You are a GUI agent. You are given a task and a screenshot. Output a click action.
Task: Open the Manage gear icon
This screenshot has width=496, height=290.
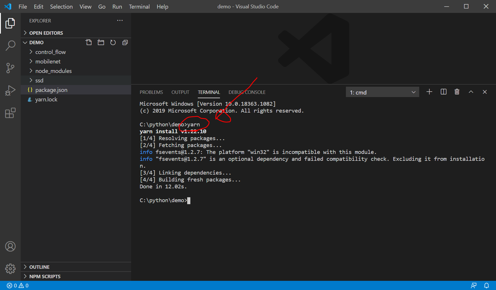tap(10, 269)
